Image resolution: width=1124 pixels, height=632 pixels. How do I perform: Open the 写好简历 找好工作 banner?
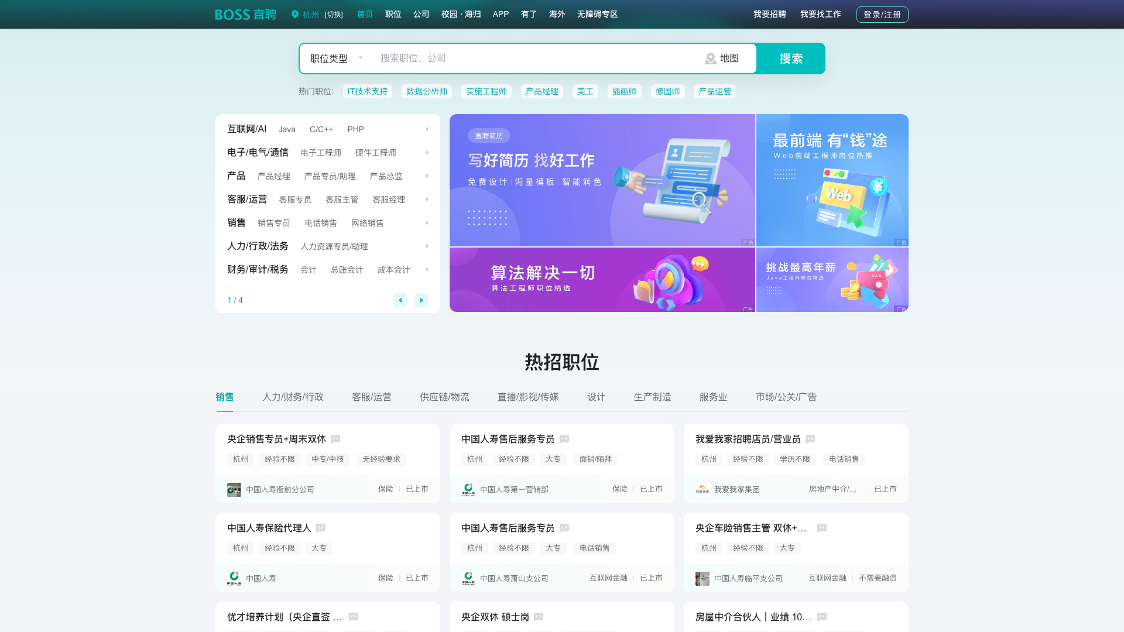tap(602, 180)
